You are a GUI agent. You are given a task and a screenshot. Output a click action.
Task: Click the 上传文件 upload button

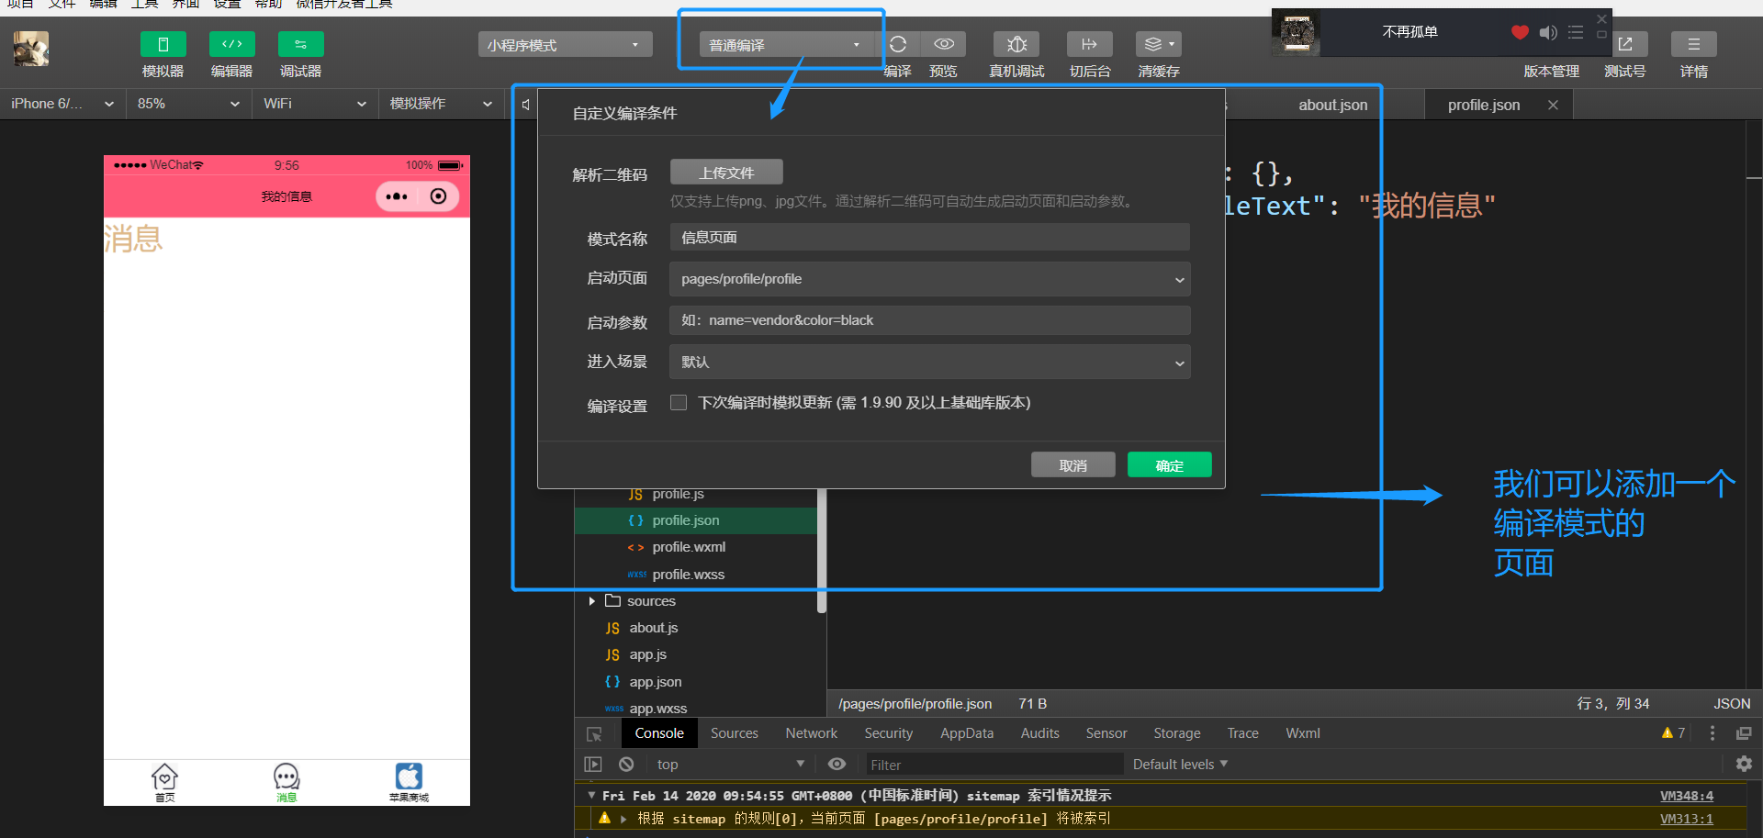click(726, 173)
